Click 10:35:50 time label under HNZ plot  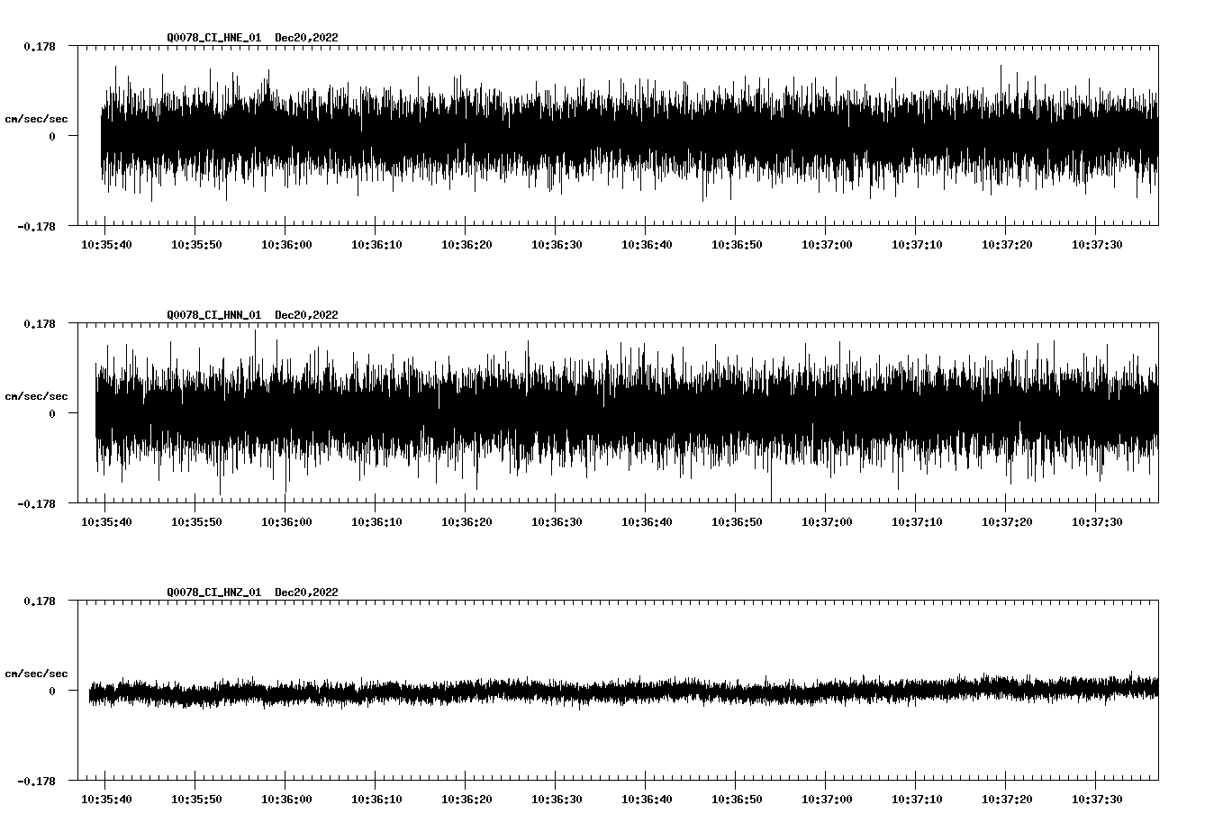click(x=196, y=800)
